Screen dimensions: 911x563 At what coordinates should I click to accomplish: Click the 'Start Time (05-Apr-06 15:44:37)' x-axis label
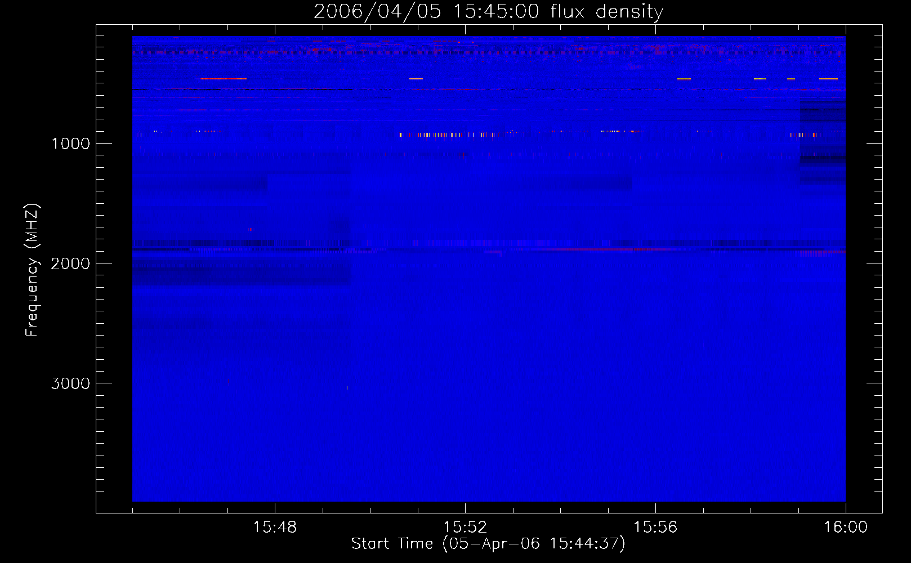[488, 544]
